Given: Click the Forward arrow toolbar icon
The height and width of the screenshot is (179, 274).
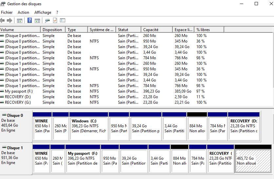Looking at the screenshot, I should tap(10, 21).
